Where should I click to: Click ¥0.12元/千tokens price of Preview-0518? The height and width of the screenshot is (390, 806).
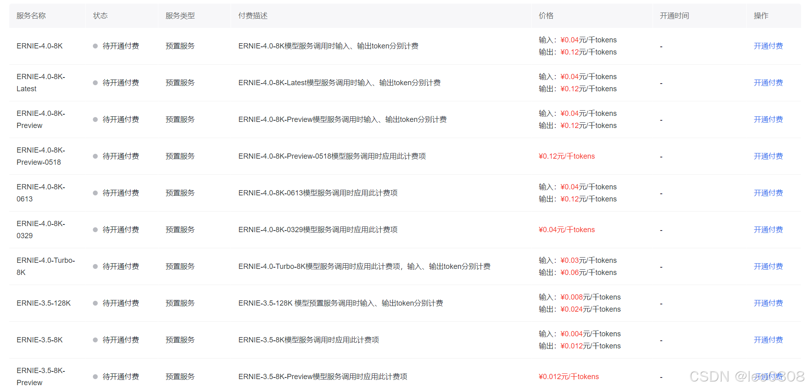click(x=567, y=156)
